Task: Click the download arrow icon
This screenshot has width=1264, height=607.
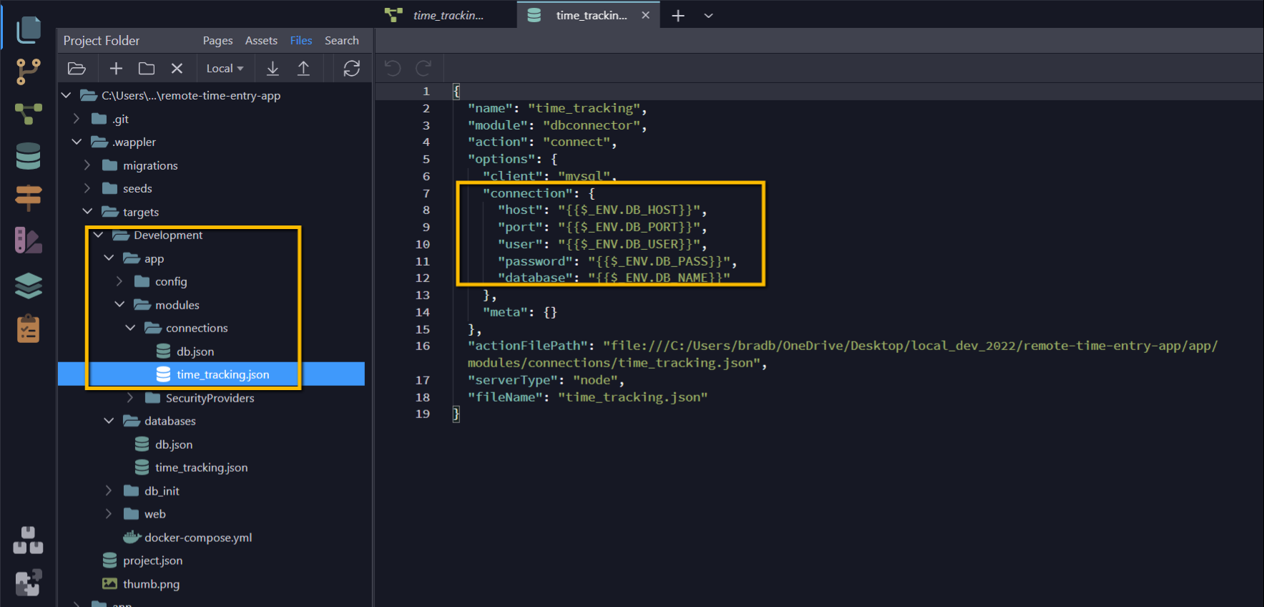Action: coord(273,69)
